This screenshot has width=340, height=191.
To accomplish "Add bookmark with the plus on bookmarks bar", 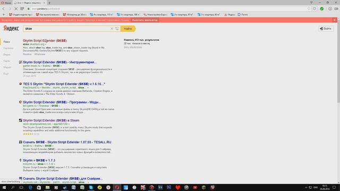I will point(4,14).
